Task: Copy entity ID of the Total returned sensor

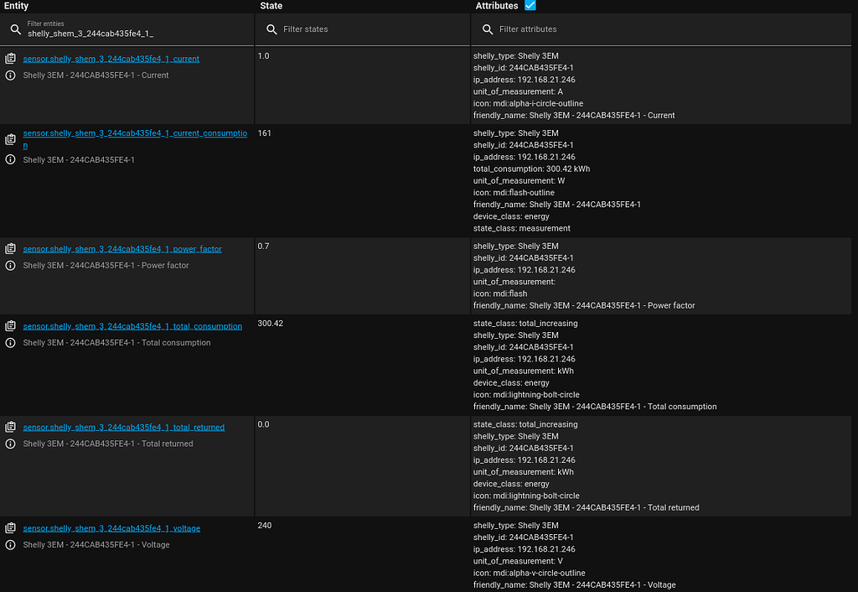Action: coord(9,426)
